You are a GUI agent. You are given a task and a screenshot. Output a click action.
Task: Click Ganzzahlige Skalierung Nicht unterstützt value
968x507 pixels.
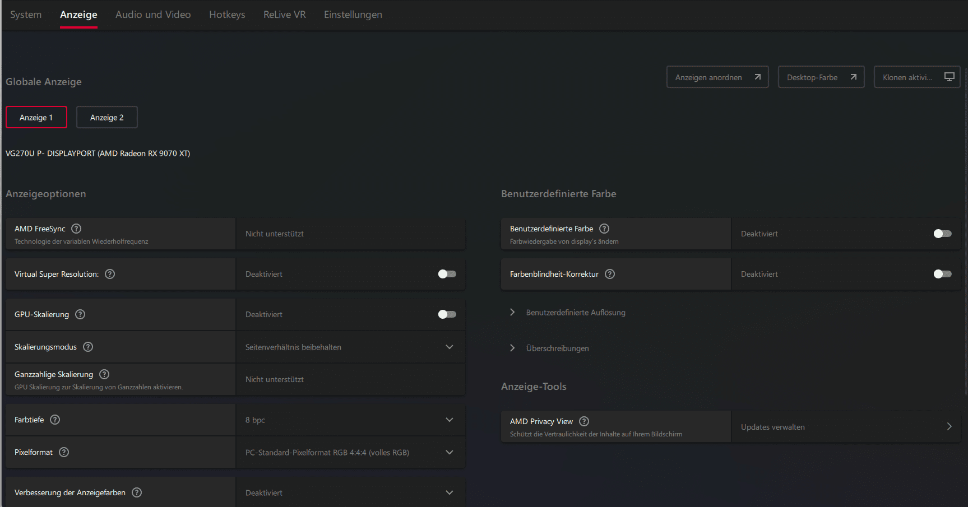[x=275, y=379]
